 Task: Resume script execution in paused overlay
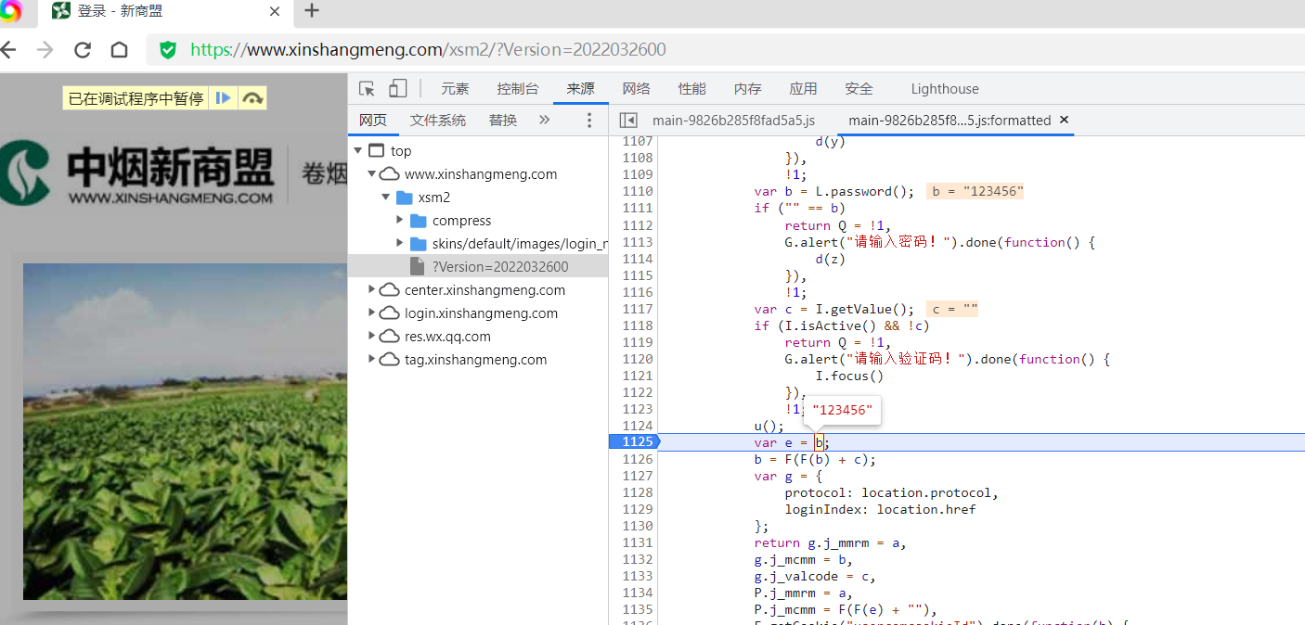pos(224,98)
